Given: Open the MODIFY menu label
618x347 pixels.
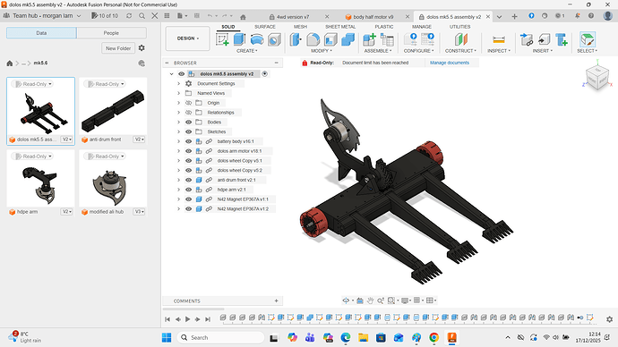Looking at the screenshot, I should [x=322, y=51].
